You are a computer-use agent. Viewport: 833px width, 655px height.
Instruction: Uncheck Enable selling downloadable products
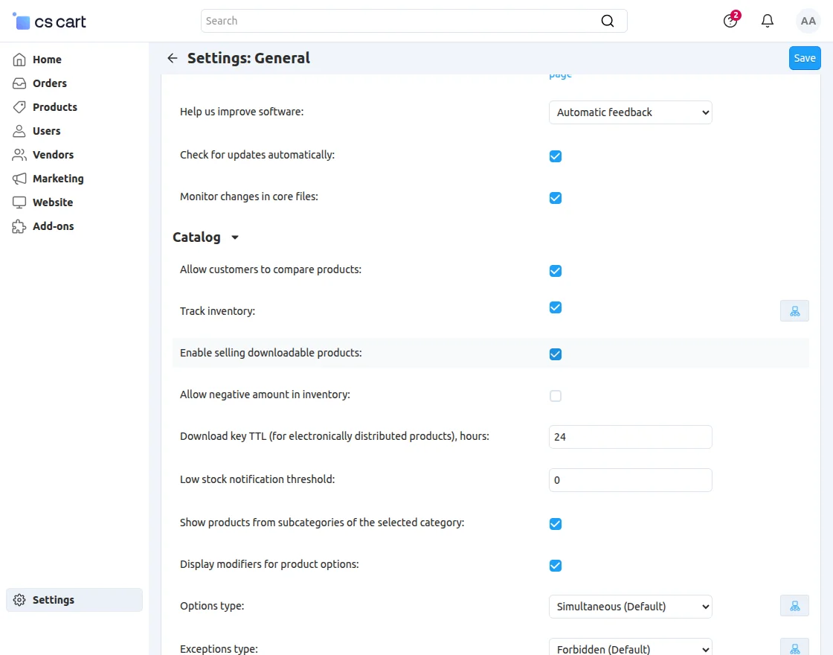[556, 354]
